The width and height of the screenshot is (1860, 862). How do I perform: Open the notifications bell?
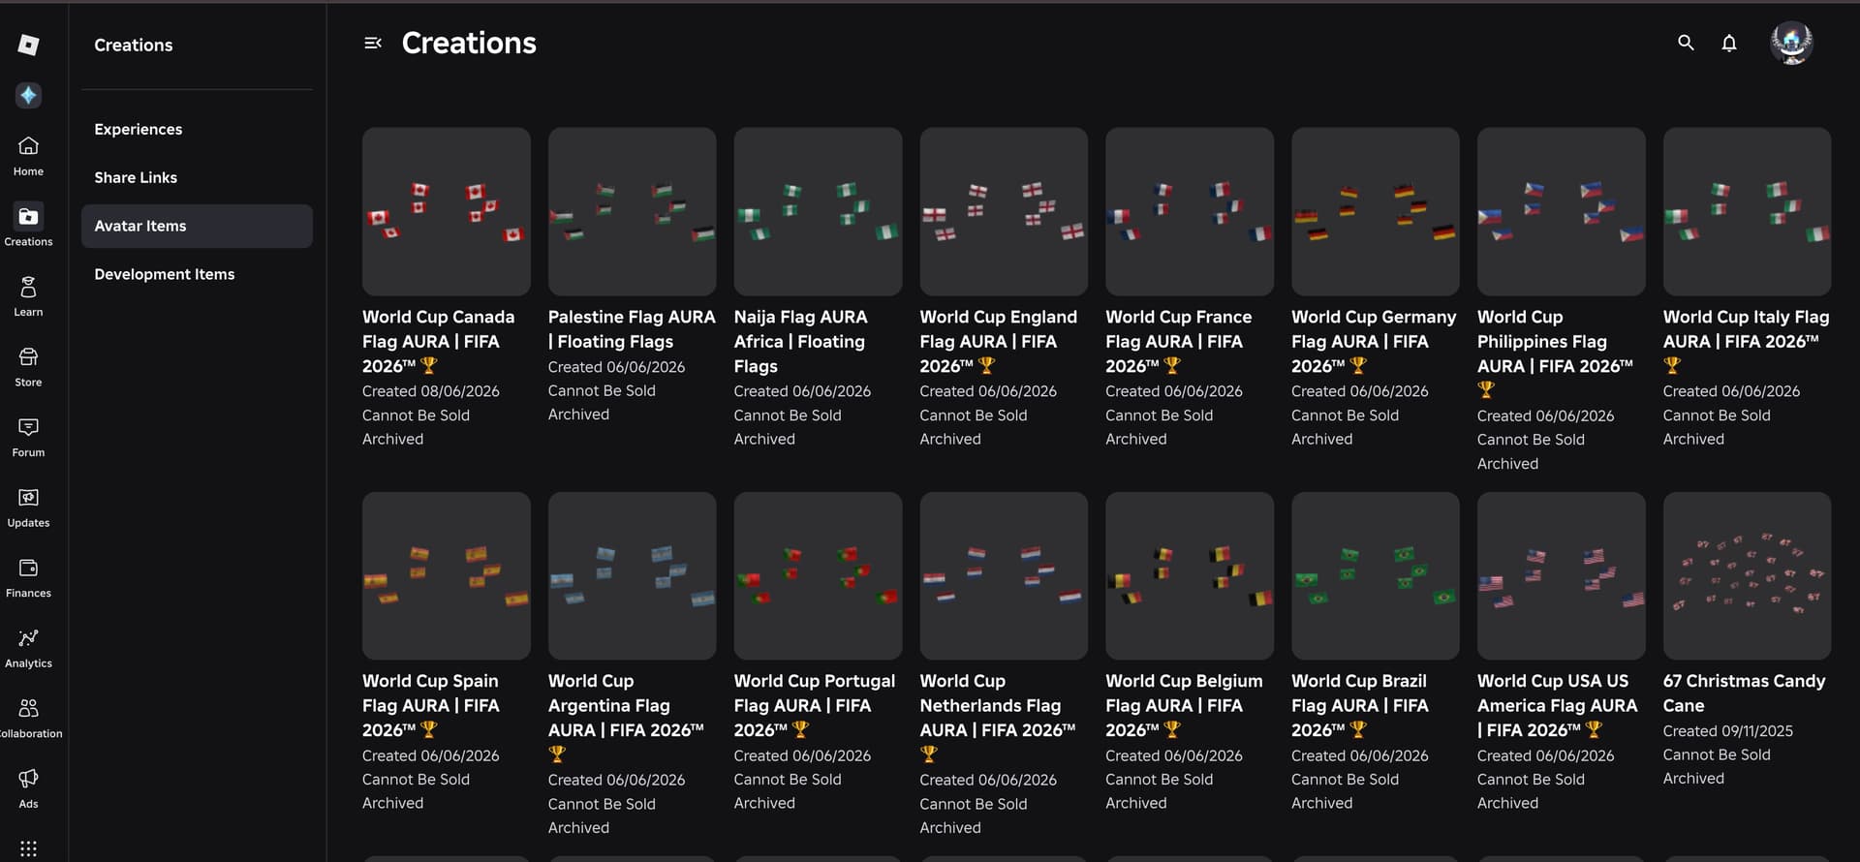coord(1729,43)
